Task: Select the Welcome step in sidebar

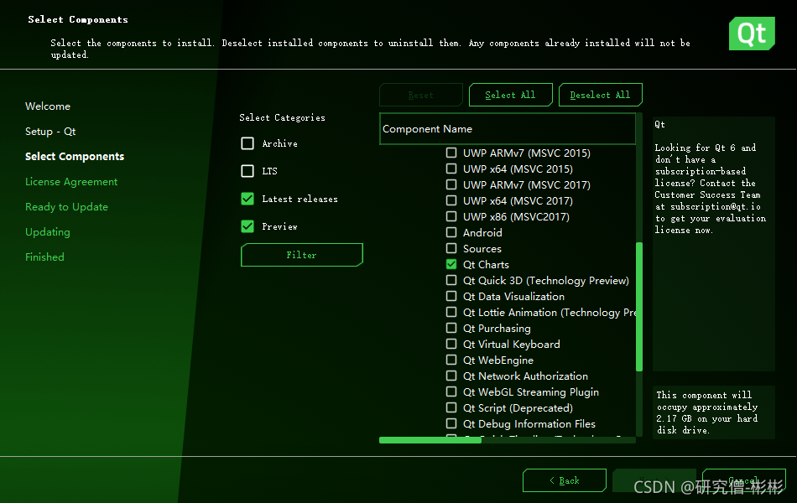Action: point(48,106)
